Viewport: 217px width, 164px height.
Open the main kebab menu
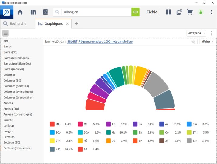pyautogui.click(x=211, y=12)
